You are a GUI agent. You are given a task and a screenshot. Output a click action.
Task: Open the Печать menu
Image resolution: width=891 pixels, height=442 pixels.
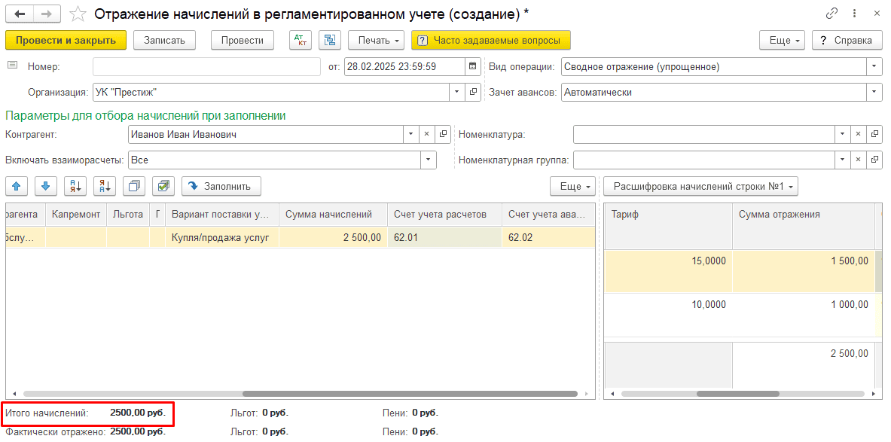376,40
